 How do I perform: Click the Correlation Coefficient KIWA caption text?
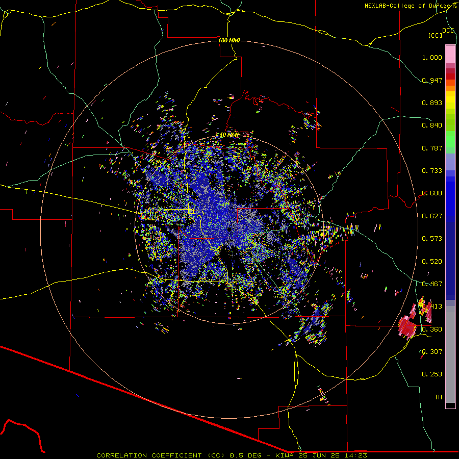click(x=232, y=455)
